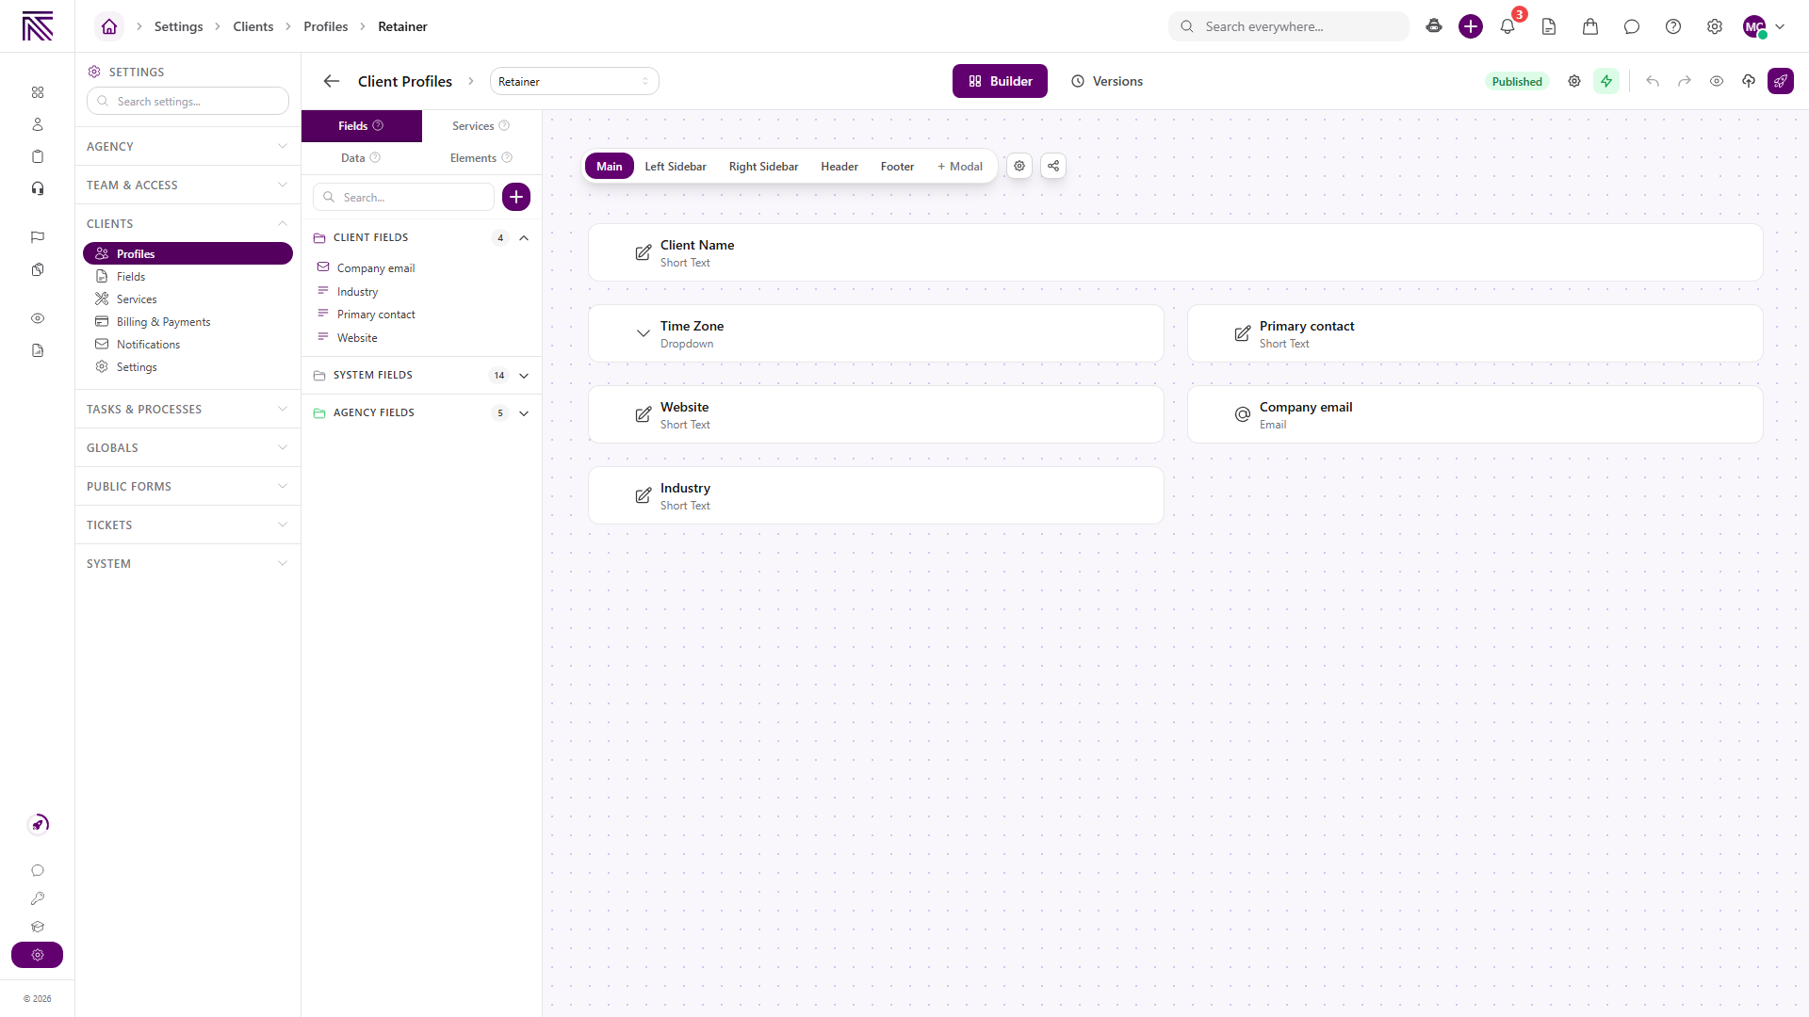Open layout gear icon beside Modal tab
The height and width of the screenshot is (1017, 1809).
coord(1019,166)
